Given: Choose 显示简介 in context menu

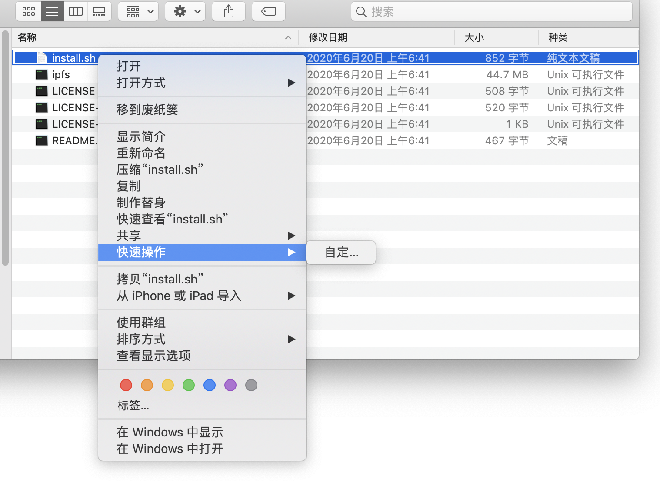Looking at the screenshot, I should point(140,136).
